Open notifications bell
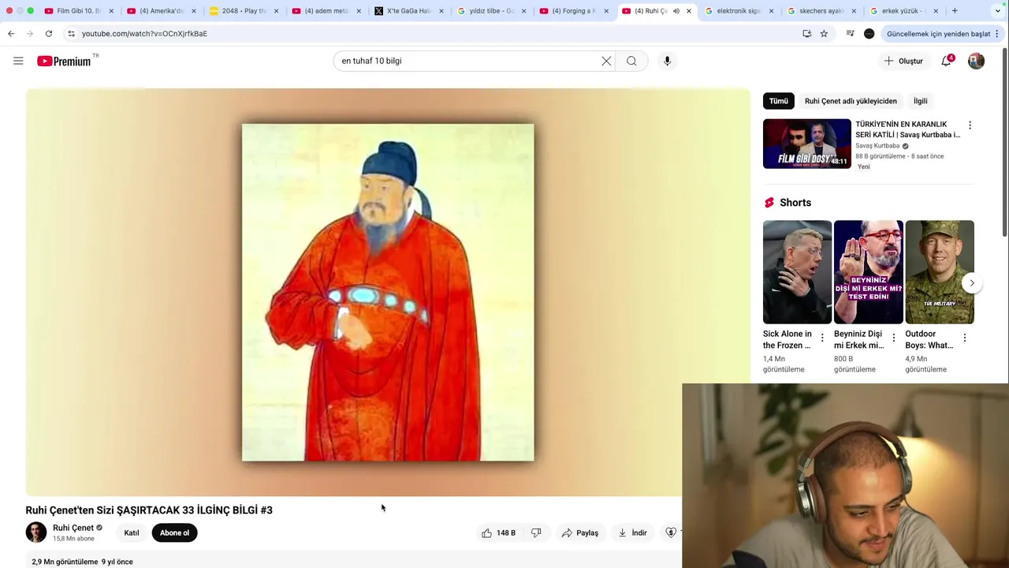The image size is (1009, 568). point(947,61)
